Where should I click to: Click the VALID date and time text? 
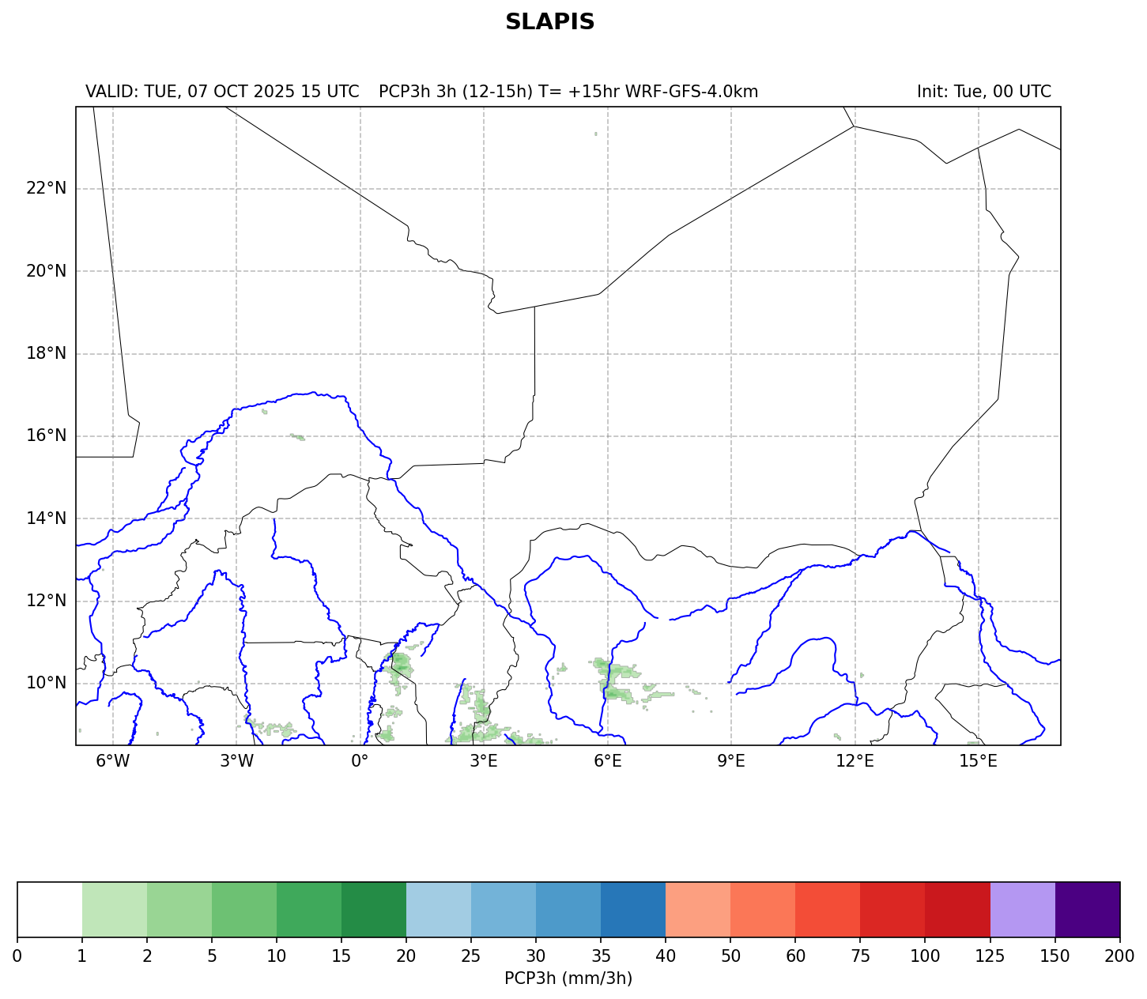222,92
